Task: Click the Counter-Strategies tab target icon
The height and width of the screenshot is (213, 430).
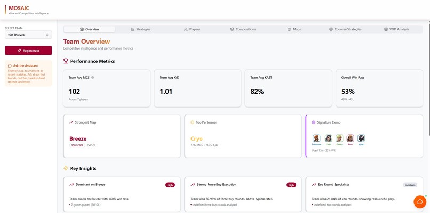Action: (x=331, y=29)
